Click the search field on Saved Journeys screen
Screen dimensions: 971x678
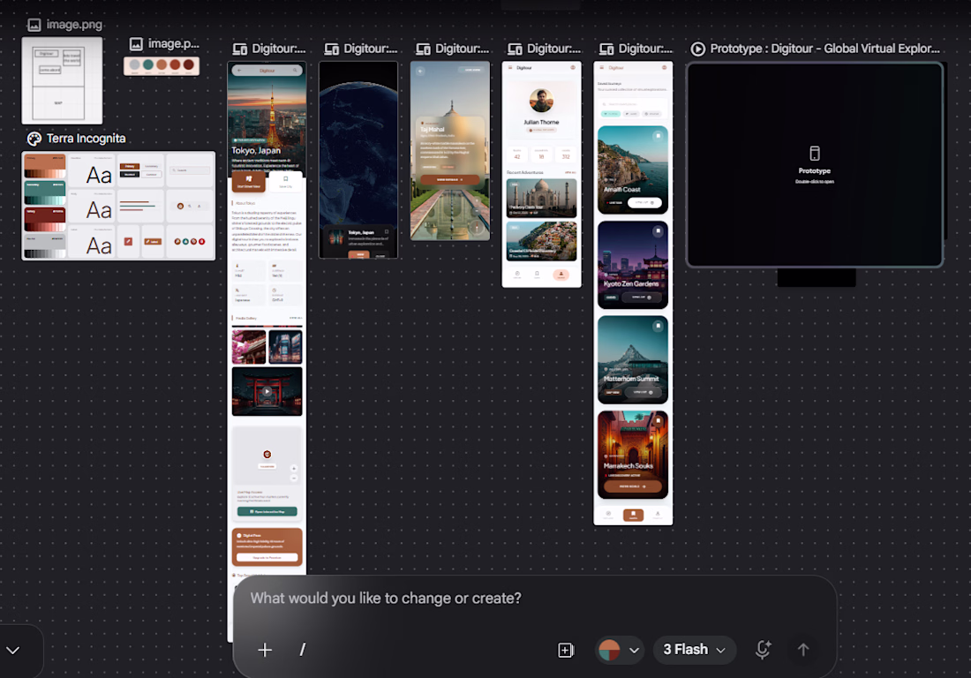point(633,104)
